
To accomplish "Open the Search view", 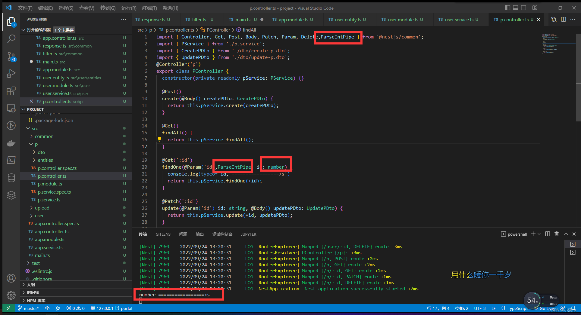I will point(11,39).
